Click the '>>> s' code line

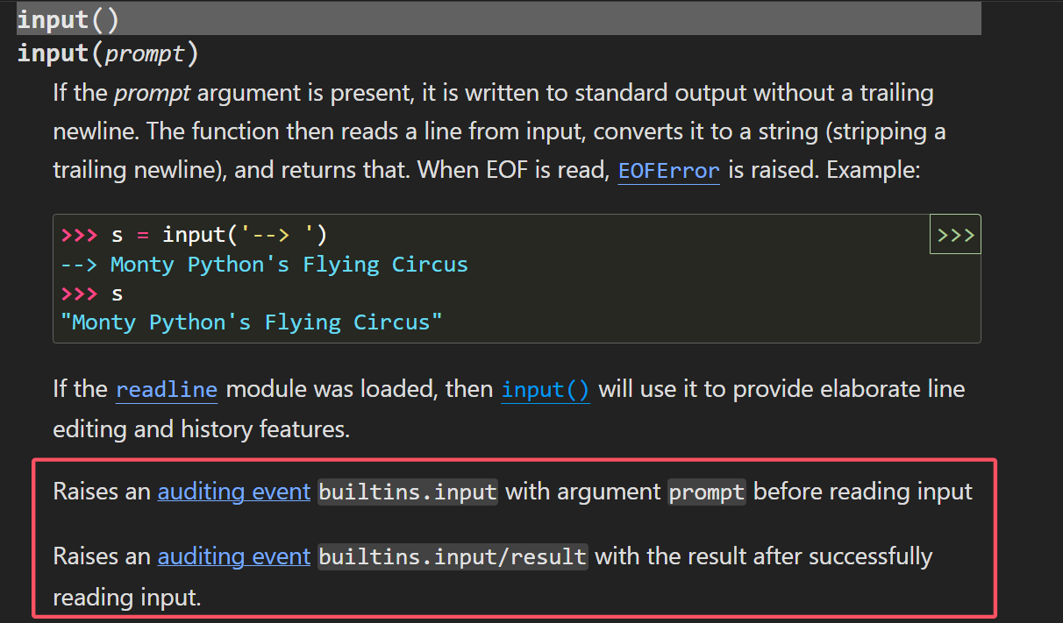point(92,294)
